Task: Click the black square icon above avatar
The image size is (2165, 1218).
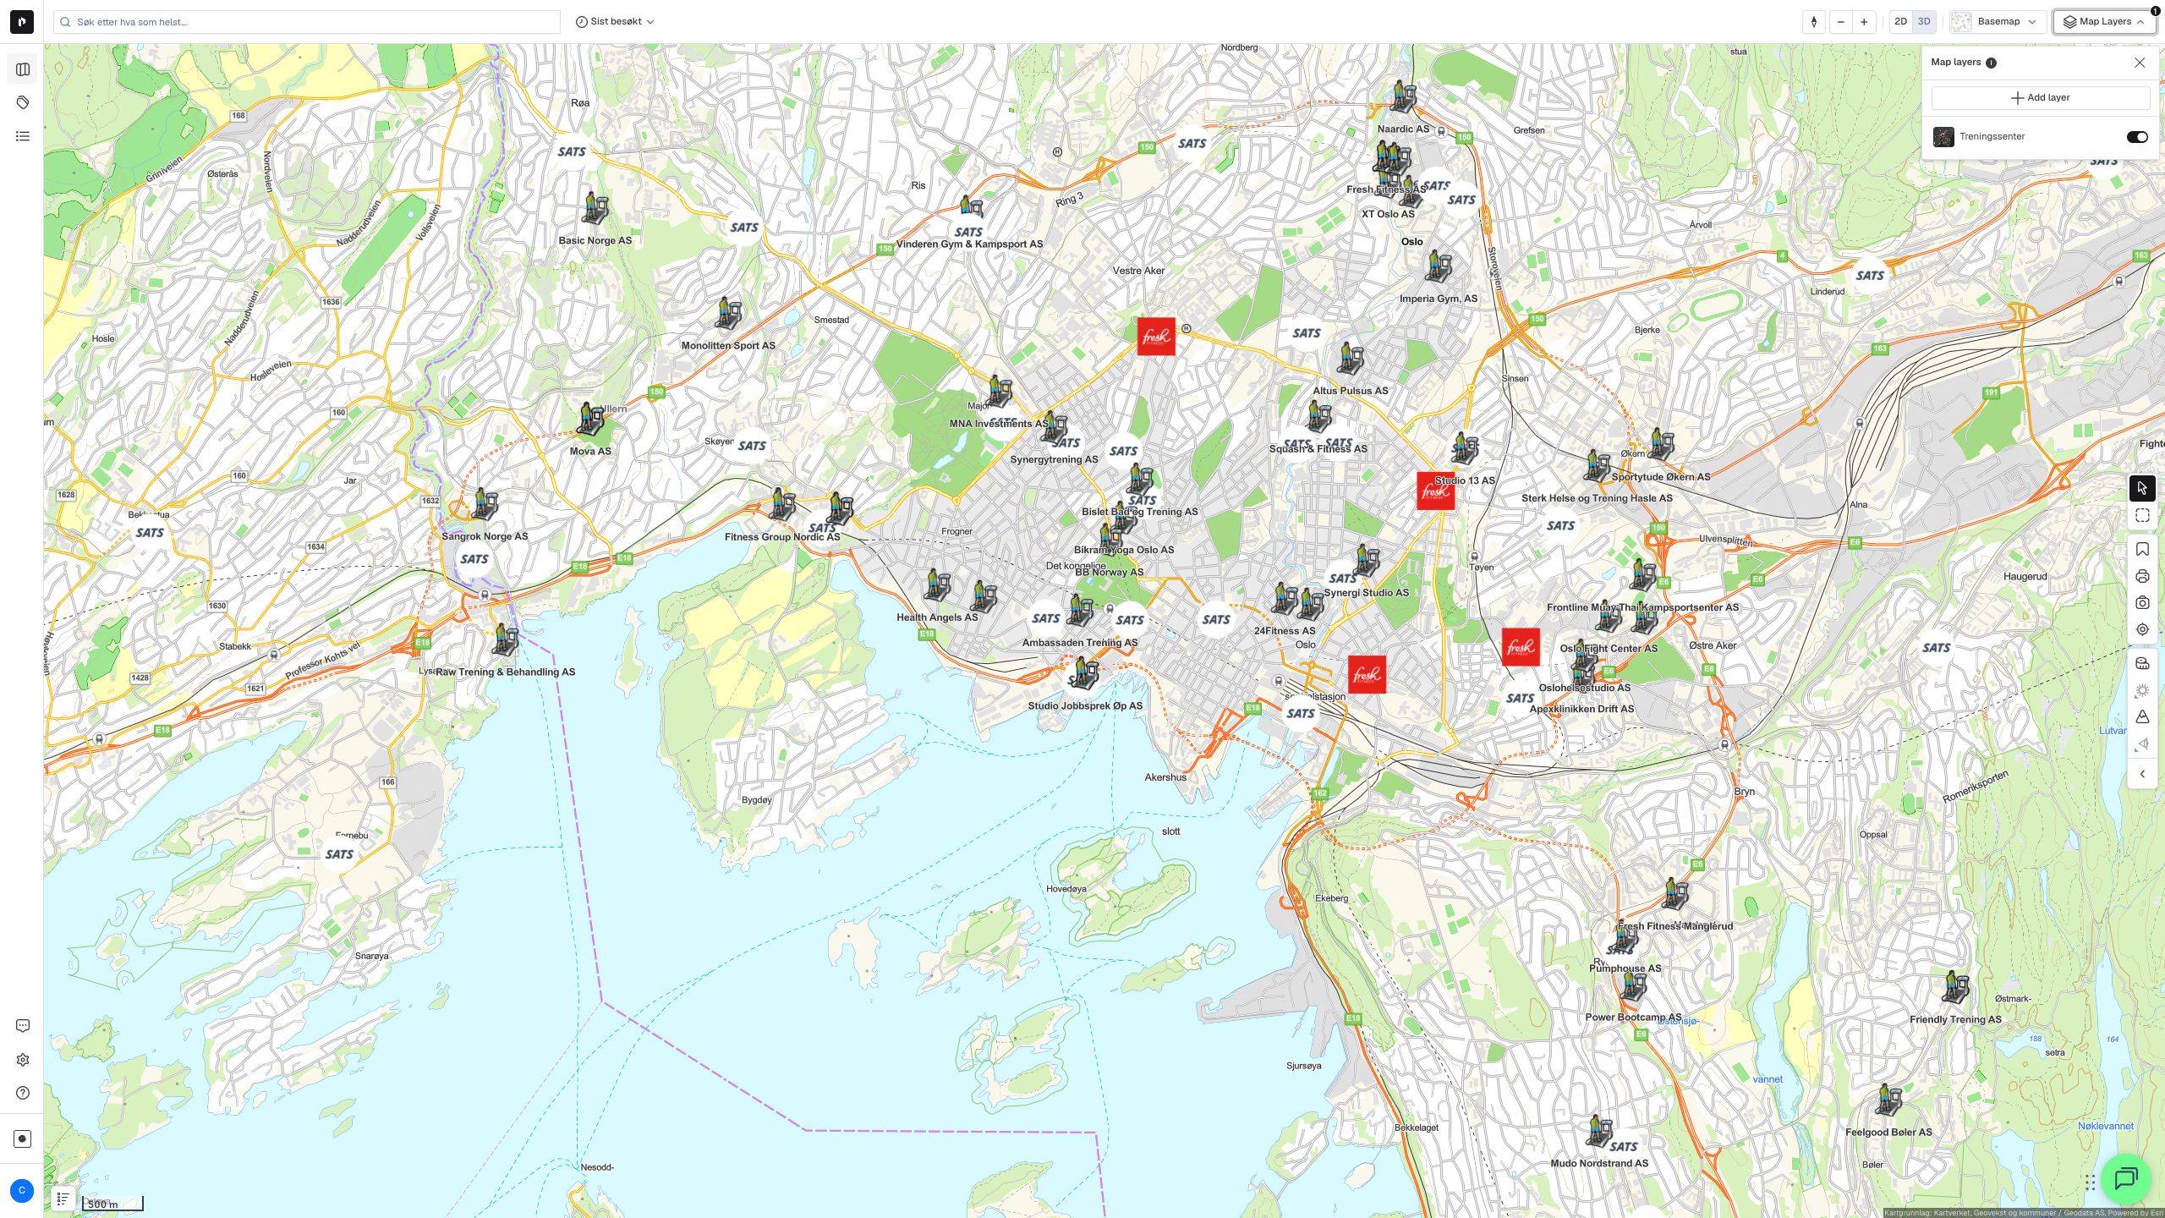Action: [23, 1138]
